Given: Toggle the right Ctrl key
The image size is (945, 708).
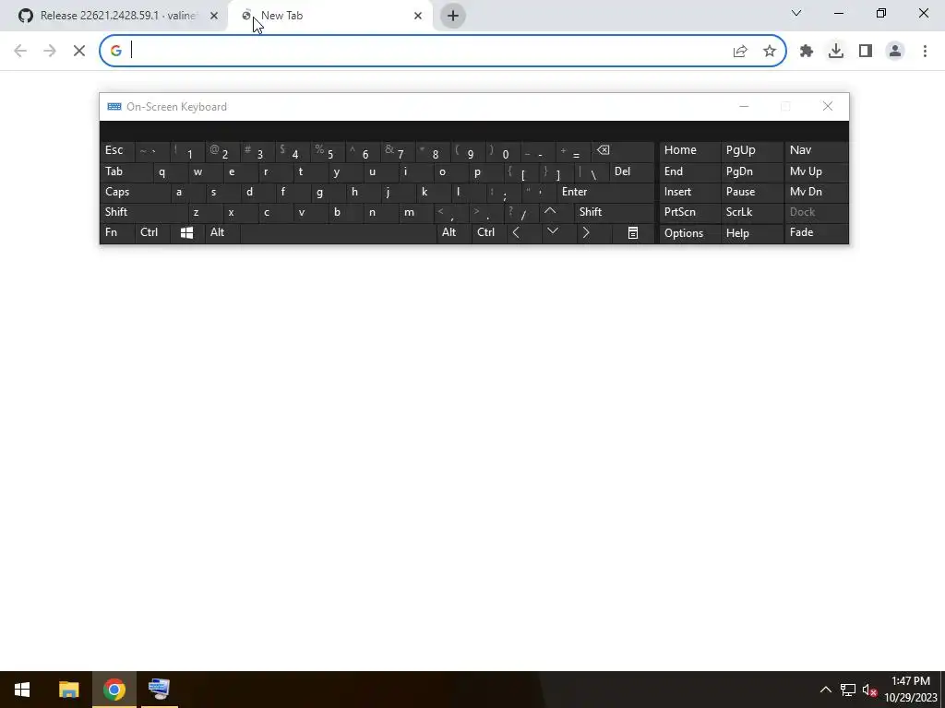Looking at the screenshot, I should pos(489,233).
